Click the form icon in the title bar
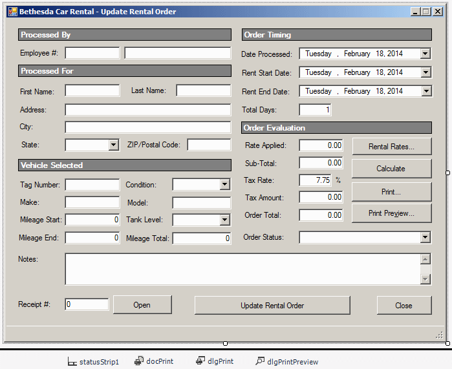This screenshot has height=369, width=452. (x=13, y=12)
